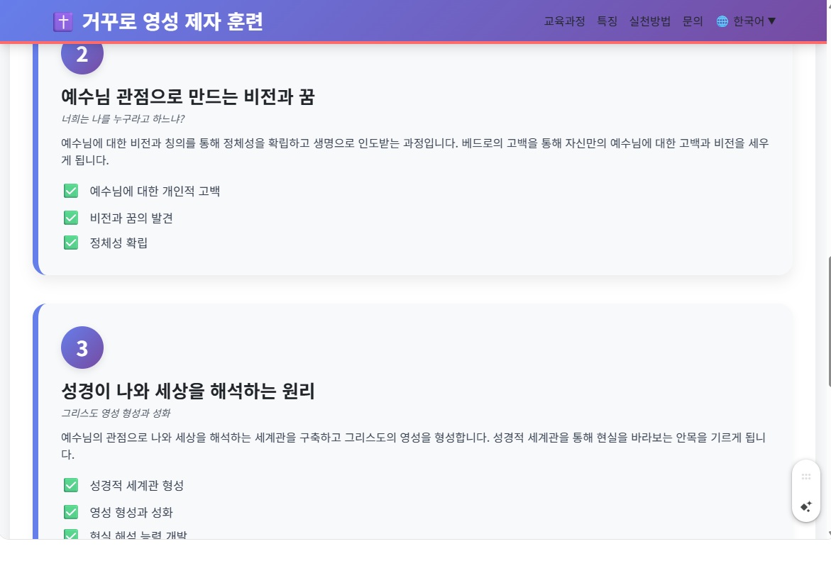Viewport: 831px width, 561px height.
Task: Click the check icon beside 영성 형성과 성화
Action: 71,512
